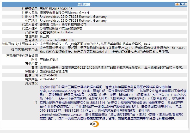Click the 变更情况 label
Screen dimensions: 190x133
tap(31, 83)
